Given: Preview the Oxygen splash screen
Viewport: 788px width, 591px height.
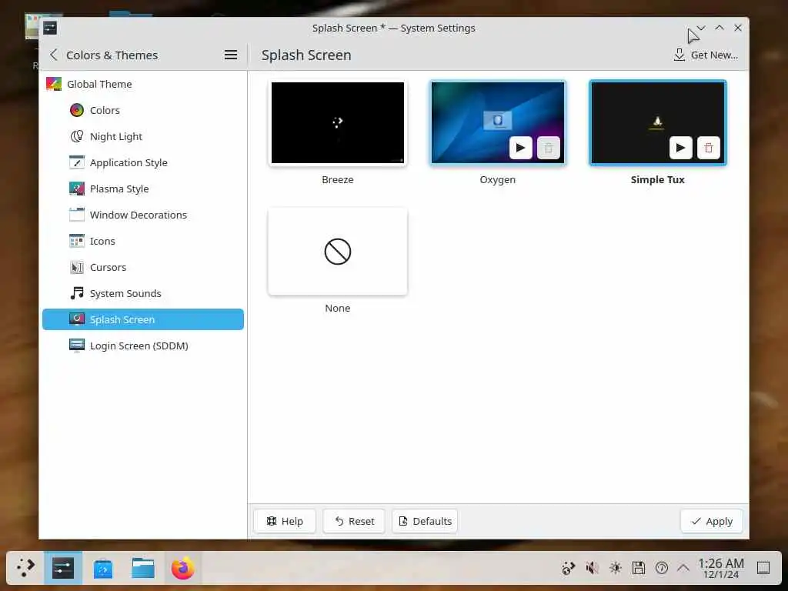Looking at the screenshot, I should click(x=521, y=148).
